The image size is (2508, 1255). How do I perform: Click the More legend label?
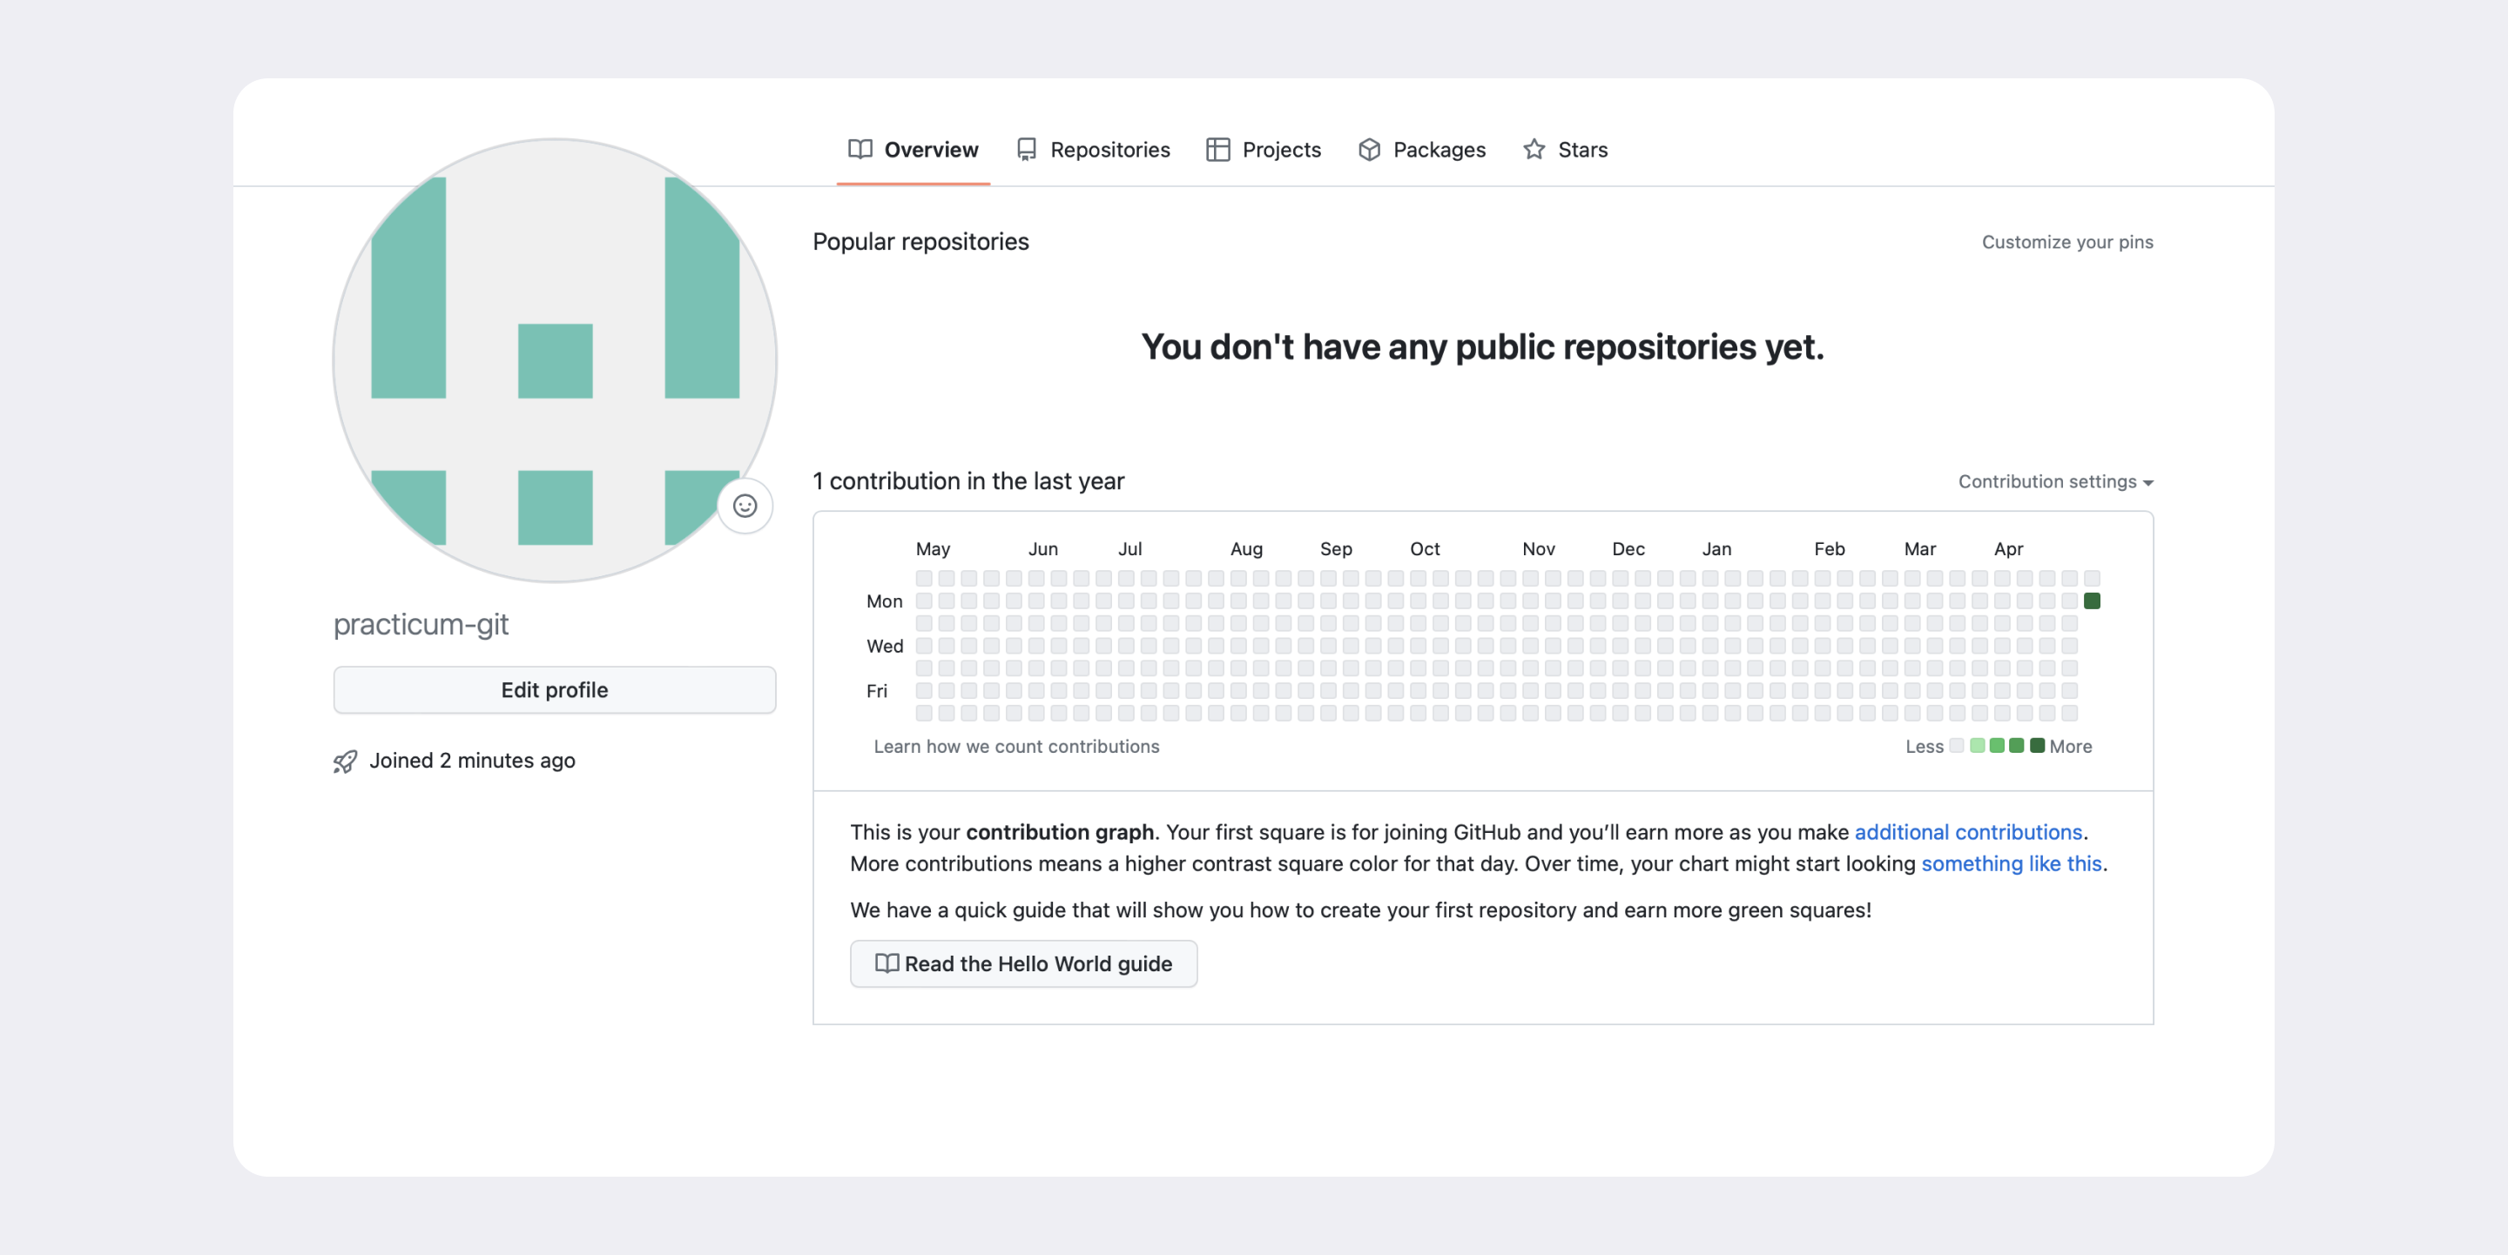[x=2070, y=746]
